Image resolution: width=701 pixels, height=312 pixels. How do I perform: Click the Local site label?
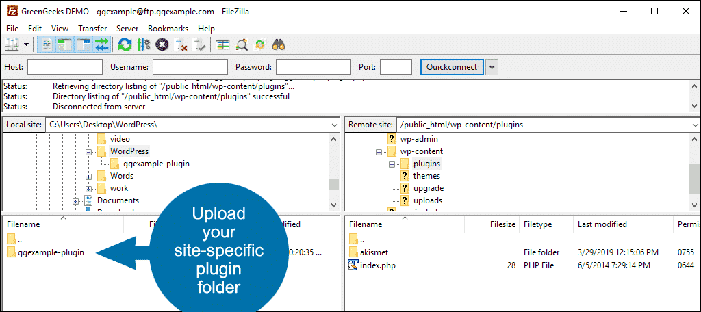click(x=23, y=125)
